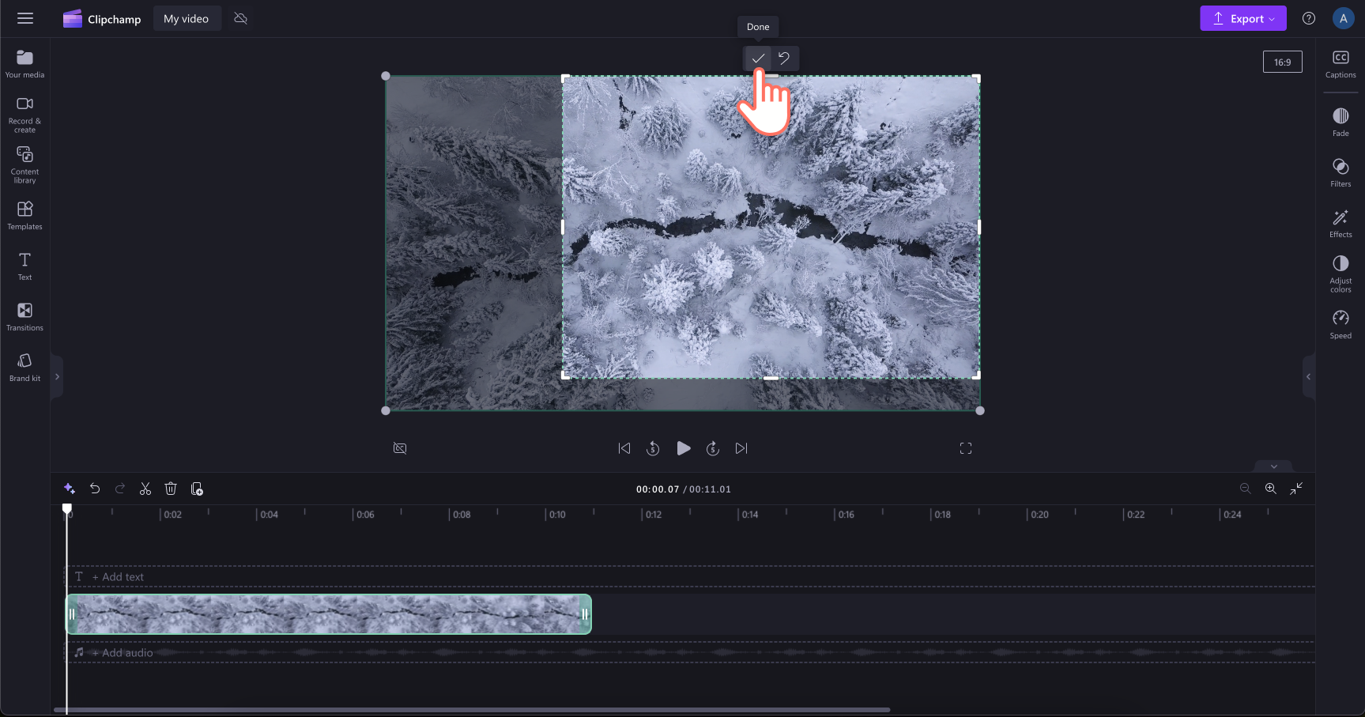Open Adjust colors panel
1365x717 pixels.
1340,274
